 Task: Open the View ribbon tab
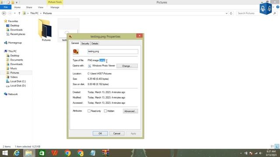tap(41, 7)
